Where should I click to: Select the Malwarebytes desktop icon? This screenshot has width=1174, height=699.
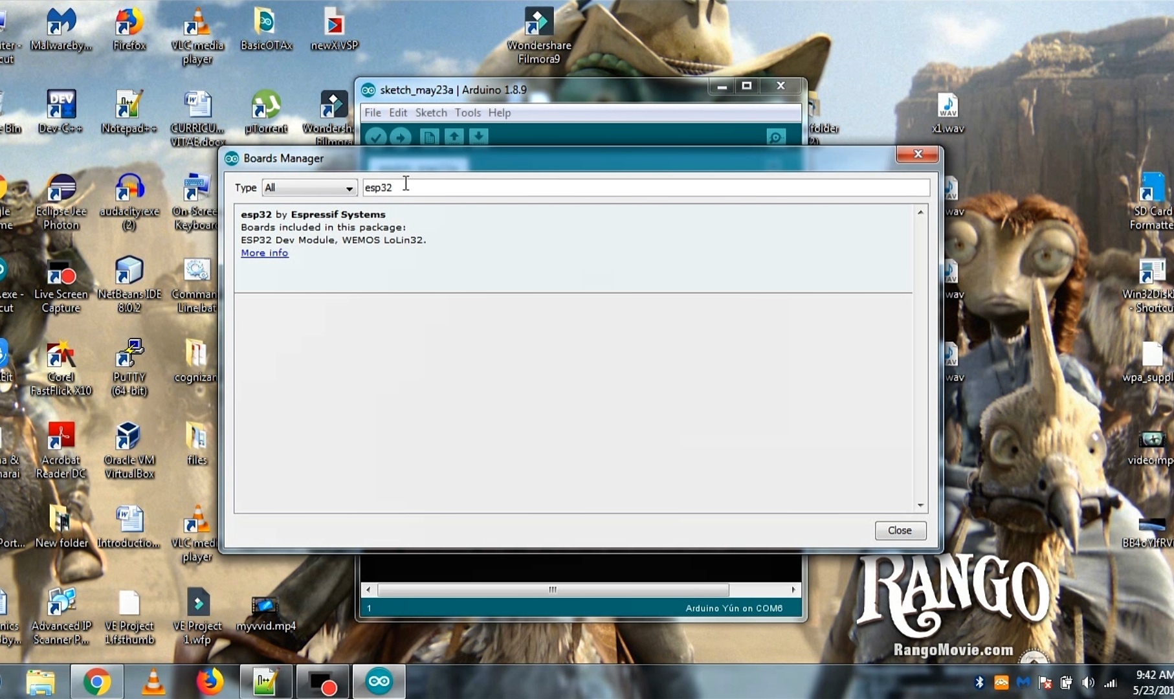(61, 30)
